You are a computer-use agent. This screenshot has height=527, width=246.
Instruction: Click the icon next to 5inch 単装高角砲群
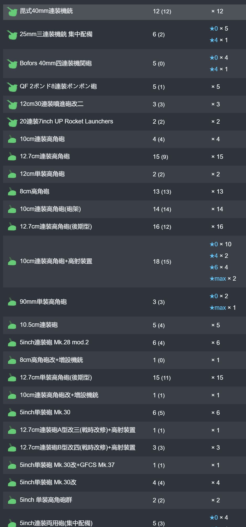12,500
